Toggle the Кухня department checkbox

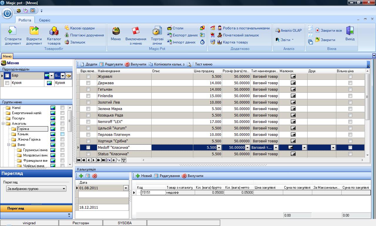click(x=7, y=83)
